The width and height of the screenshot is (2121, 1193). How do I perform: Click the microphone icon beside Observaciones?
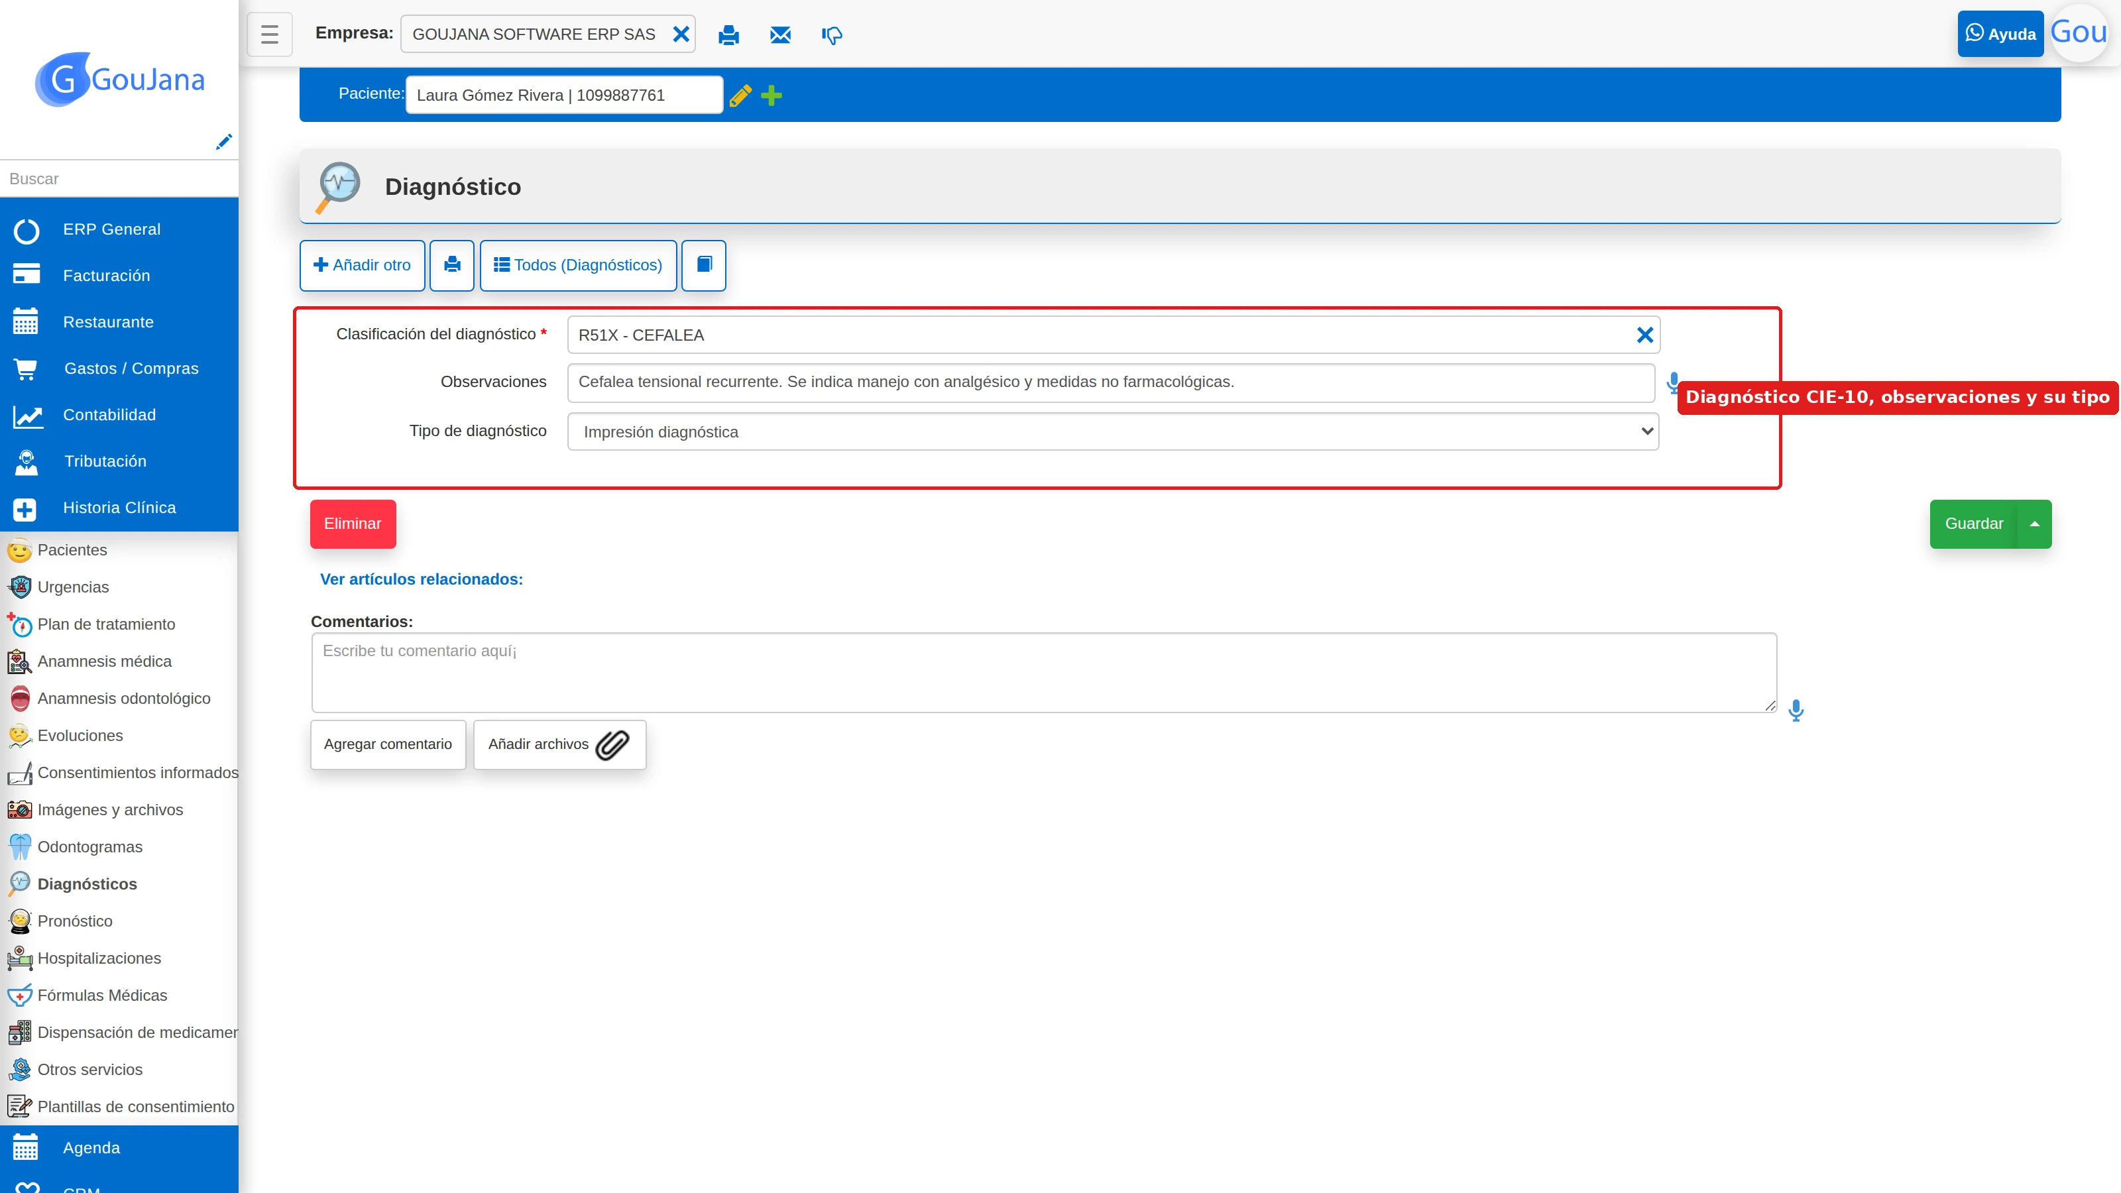[1673, 382]
